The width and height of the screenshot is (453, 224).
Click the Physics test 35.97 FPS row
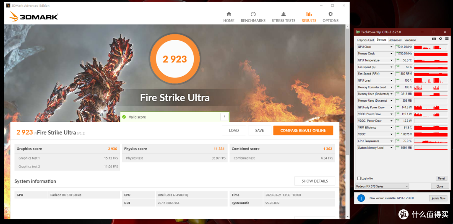coord(175,158)
